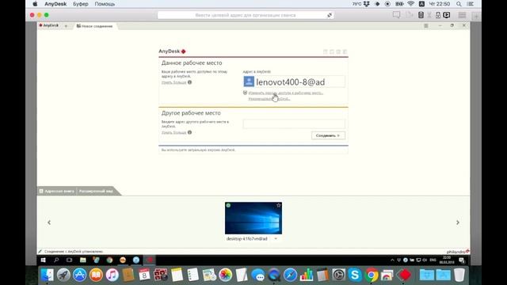Open Trash in the Dock
Image resolution: width=507 pixels, height=285 pixels.
[x=459, y=275]
